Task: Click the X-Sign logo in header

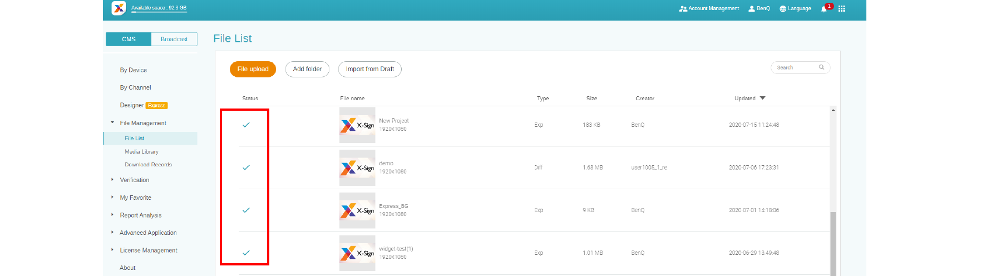Action: [x=119, y=8]
